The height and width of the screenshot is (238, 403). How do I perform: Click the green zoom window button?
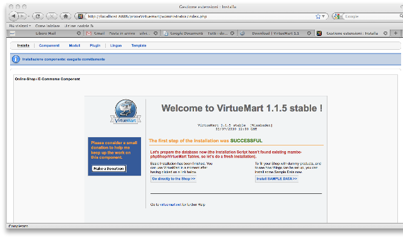coord(24,7)
